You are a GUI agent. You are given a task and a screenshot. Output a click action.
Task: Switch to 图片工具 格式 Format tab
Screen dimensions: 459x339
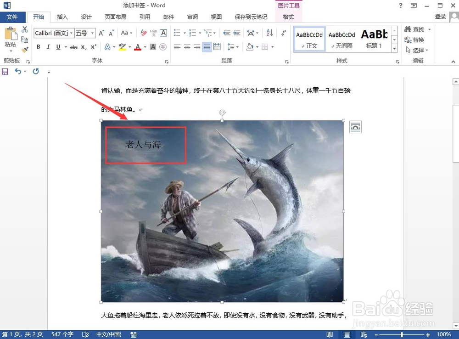click(288, 17)
